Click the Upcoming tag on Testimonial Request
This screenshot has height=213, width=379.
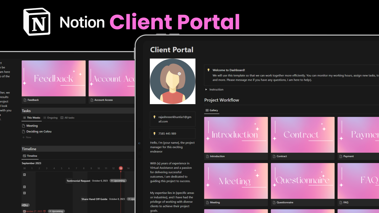click(118, 180)
